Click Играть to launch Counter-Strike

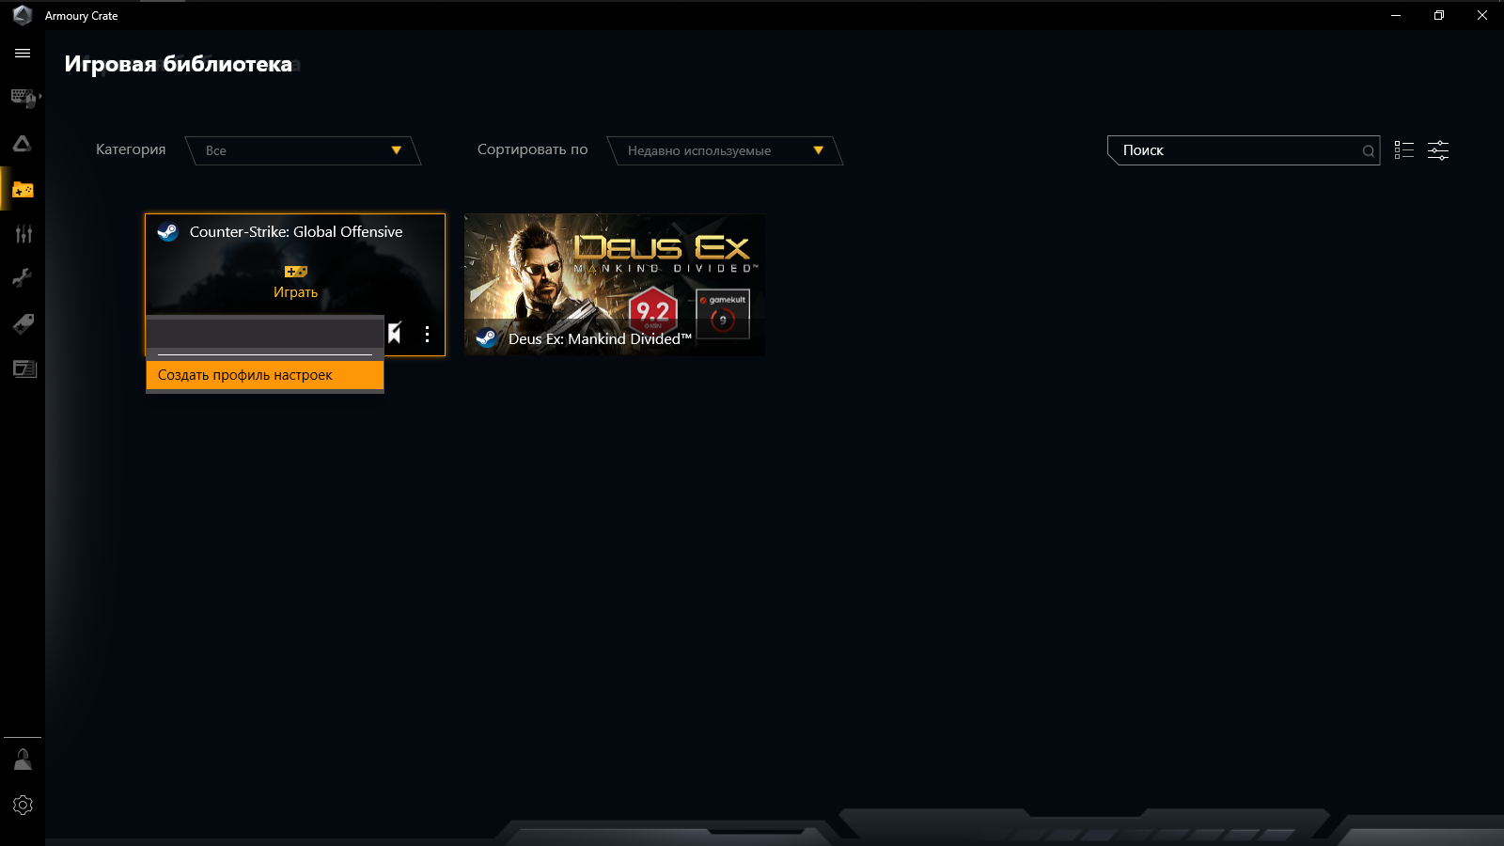(295, 283)
